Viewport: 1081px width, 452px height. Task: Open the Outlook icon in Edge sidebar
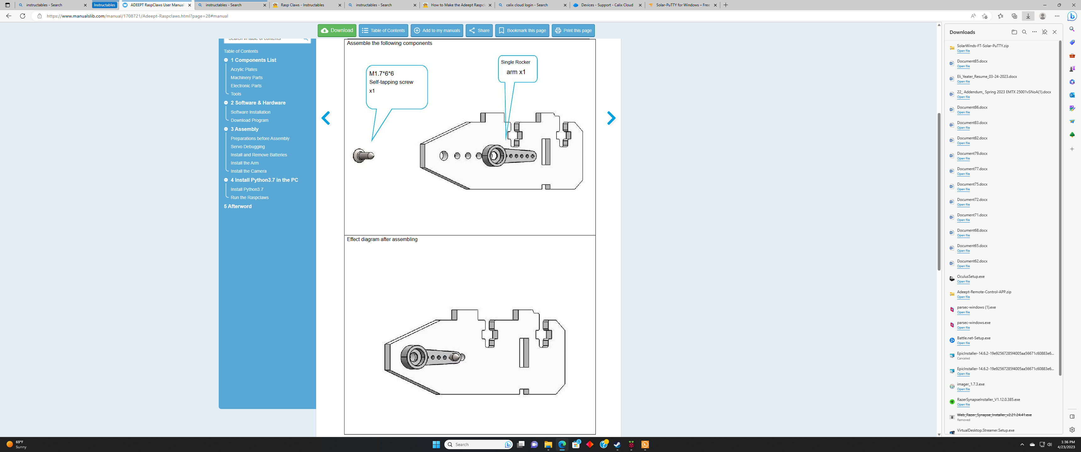click(1072, 95)
